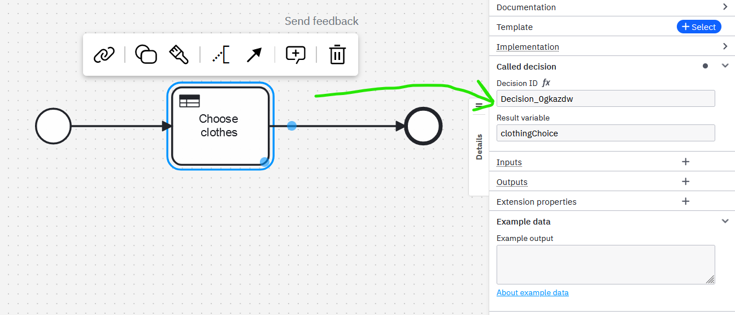Collapse the Example data section
The width and height of the screenshot is (735, 315).
pyautogui.click(x=725, y=221)
